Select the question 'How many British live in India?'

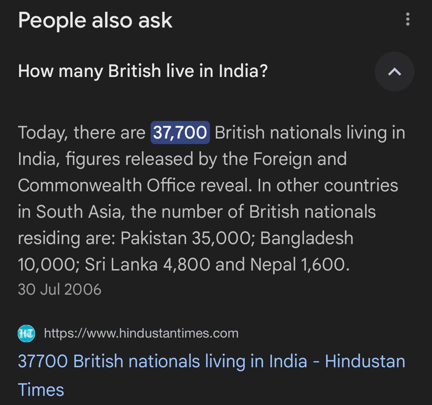pos(143,71)
